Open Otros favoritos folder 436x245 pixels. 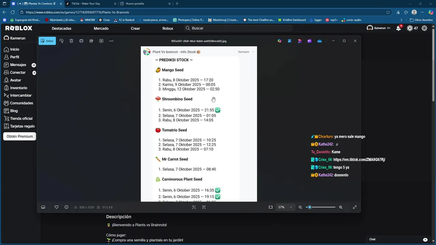click(421, 20)
